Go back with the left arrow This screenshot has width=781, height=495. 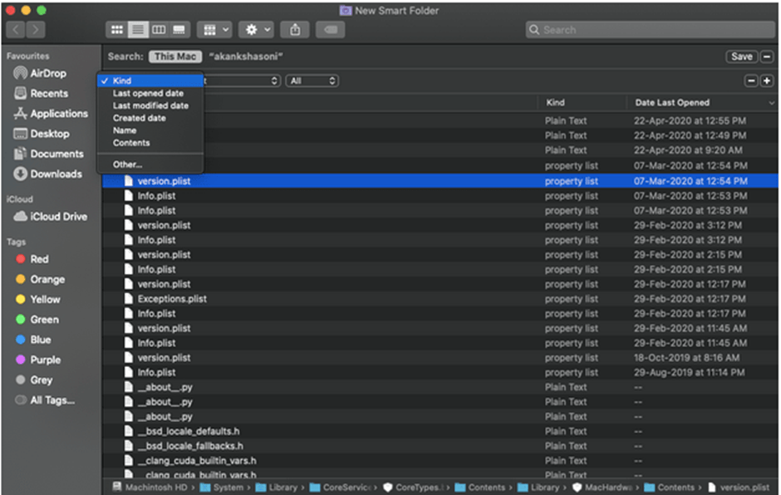point(16,30)
